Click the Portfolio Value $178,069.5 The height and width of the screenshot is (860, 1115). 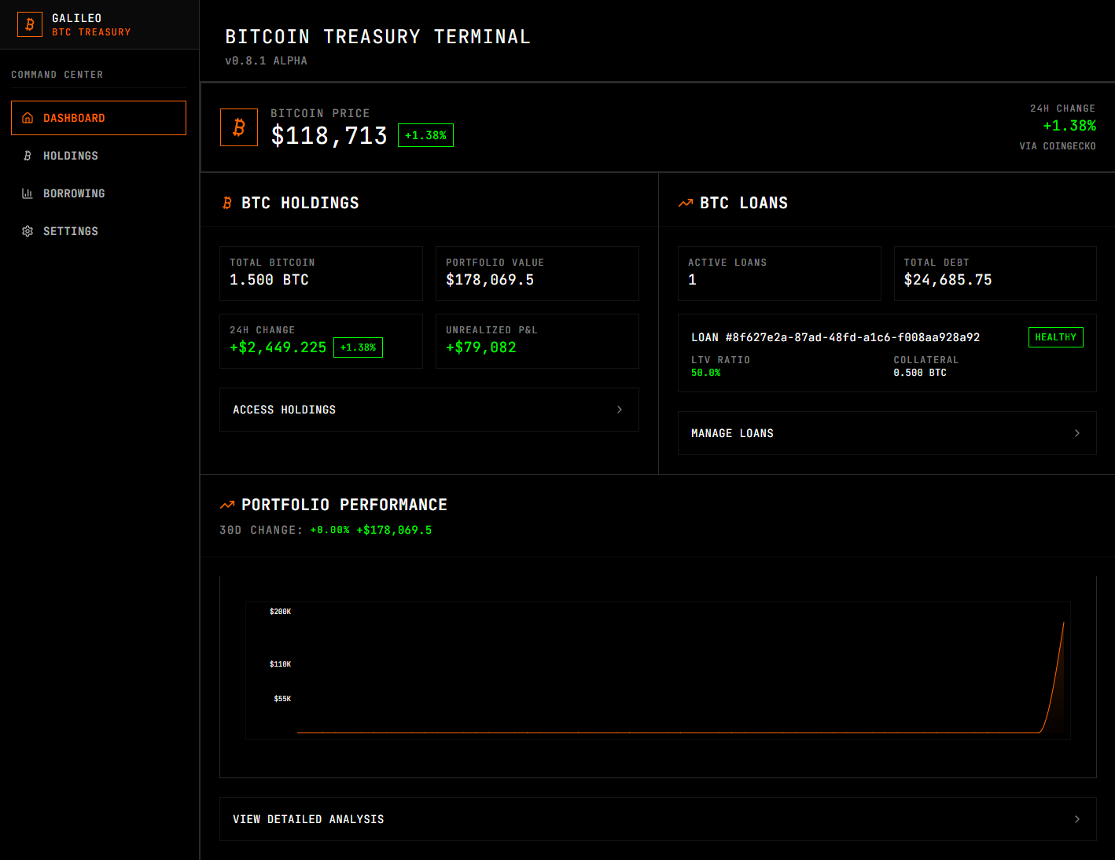click(x=490, y=280)
